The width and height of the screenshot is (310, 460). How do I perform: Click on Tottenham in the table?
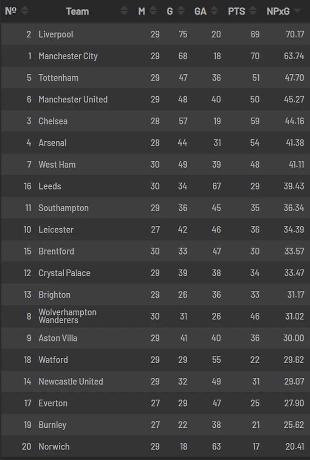coord(58,78)
